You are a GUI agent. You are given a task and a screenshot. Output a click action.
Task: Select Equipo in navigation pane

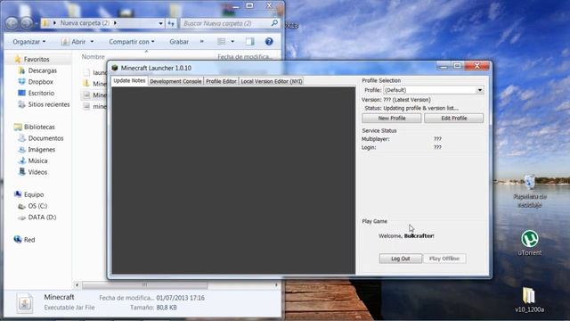pos(34,194)
